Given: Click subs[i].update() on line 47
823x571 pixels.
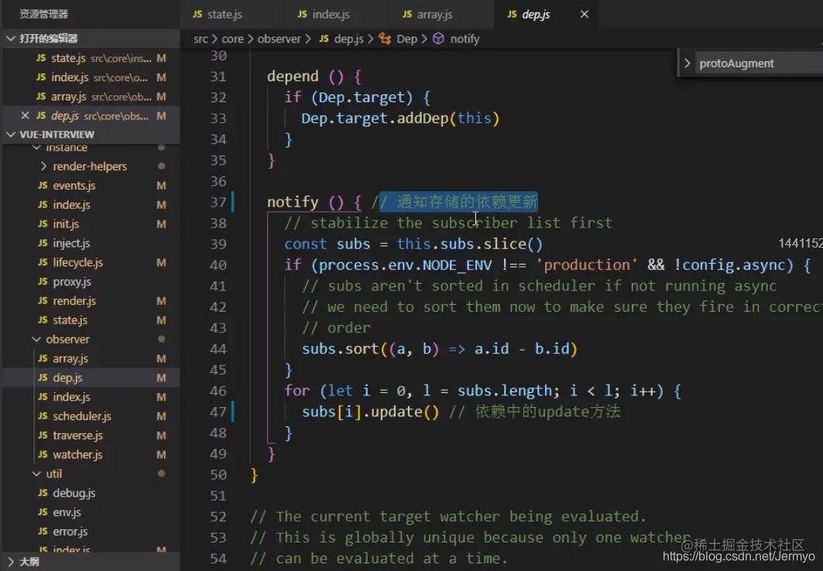Looking at the screenshot, I should 370,412.
